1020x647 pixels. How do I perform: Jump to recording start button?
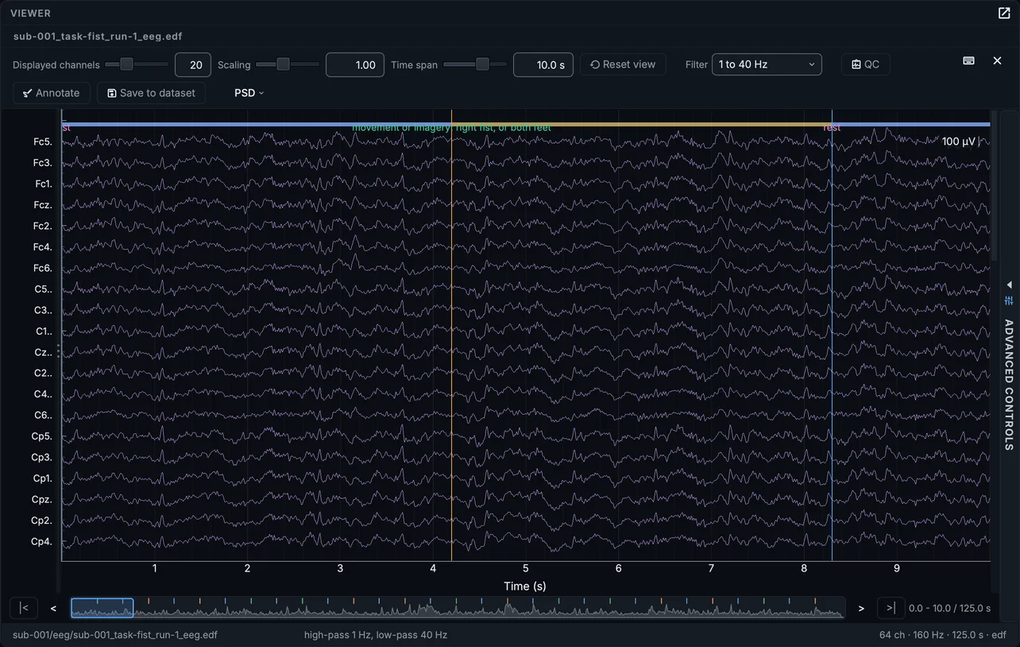tap(24, 608)
